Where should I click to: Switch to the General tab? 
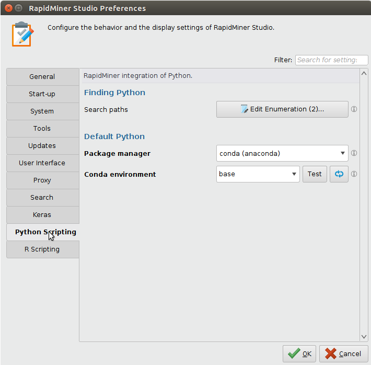[42, 77]
